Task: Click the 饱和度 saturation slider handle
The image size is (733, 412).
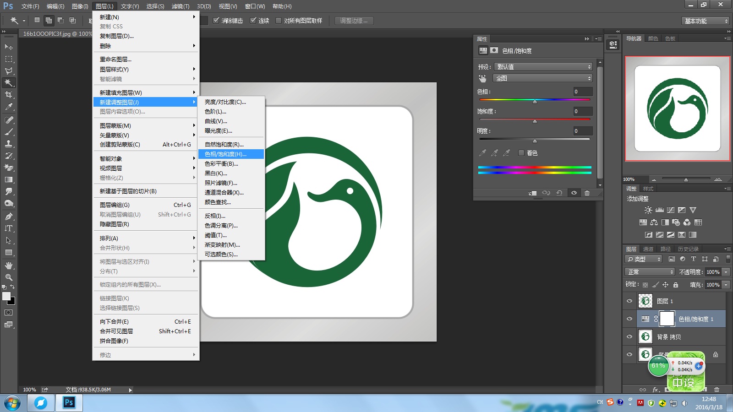Action: click(535, 121)
